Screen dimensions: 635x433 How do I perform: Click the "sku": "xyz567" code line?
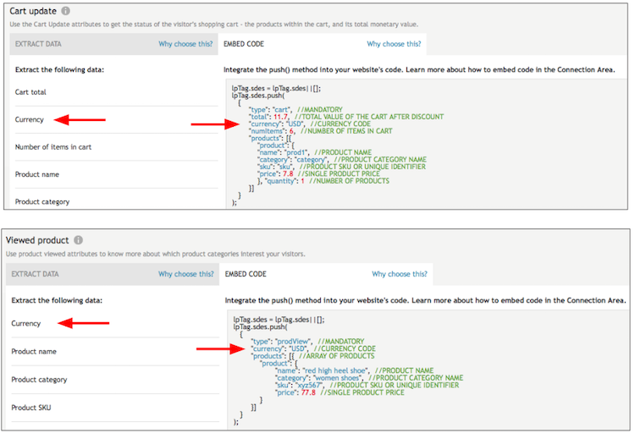click(367, 386)
